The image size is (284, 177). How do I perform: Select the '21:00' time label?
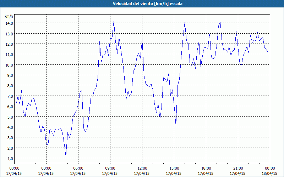(x=238, y=169)
